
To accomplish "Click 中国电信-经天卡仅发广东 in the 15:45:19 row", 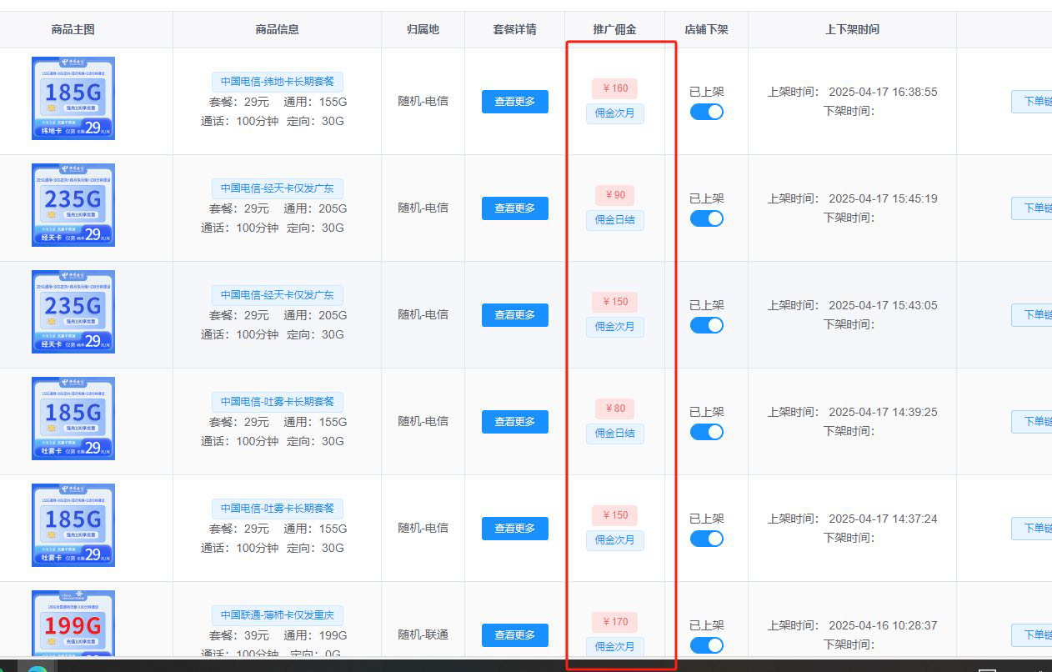I will (278, 188).
